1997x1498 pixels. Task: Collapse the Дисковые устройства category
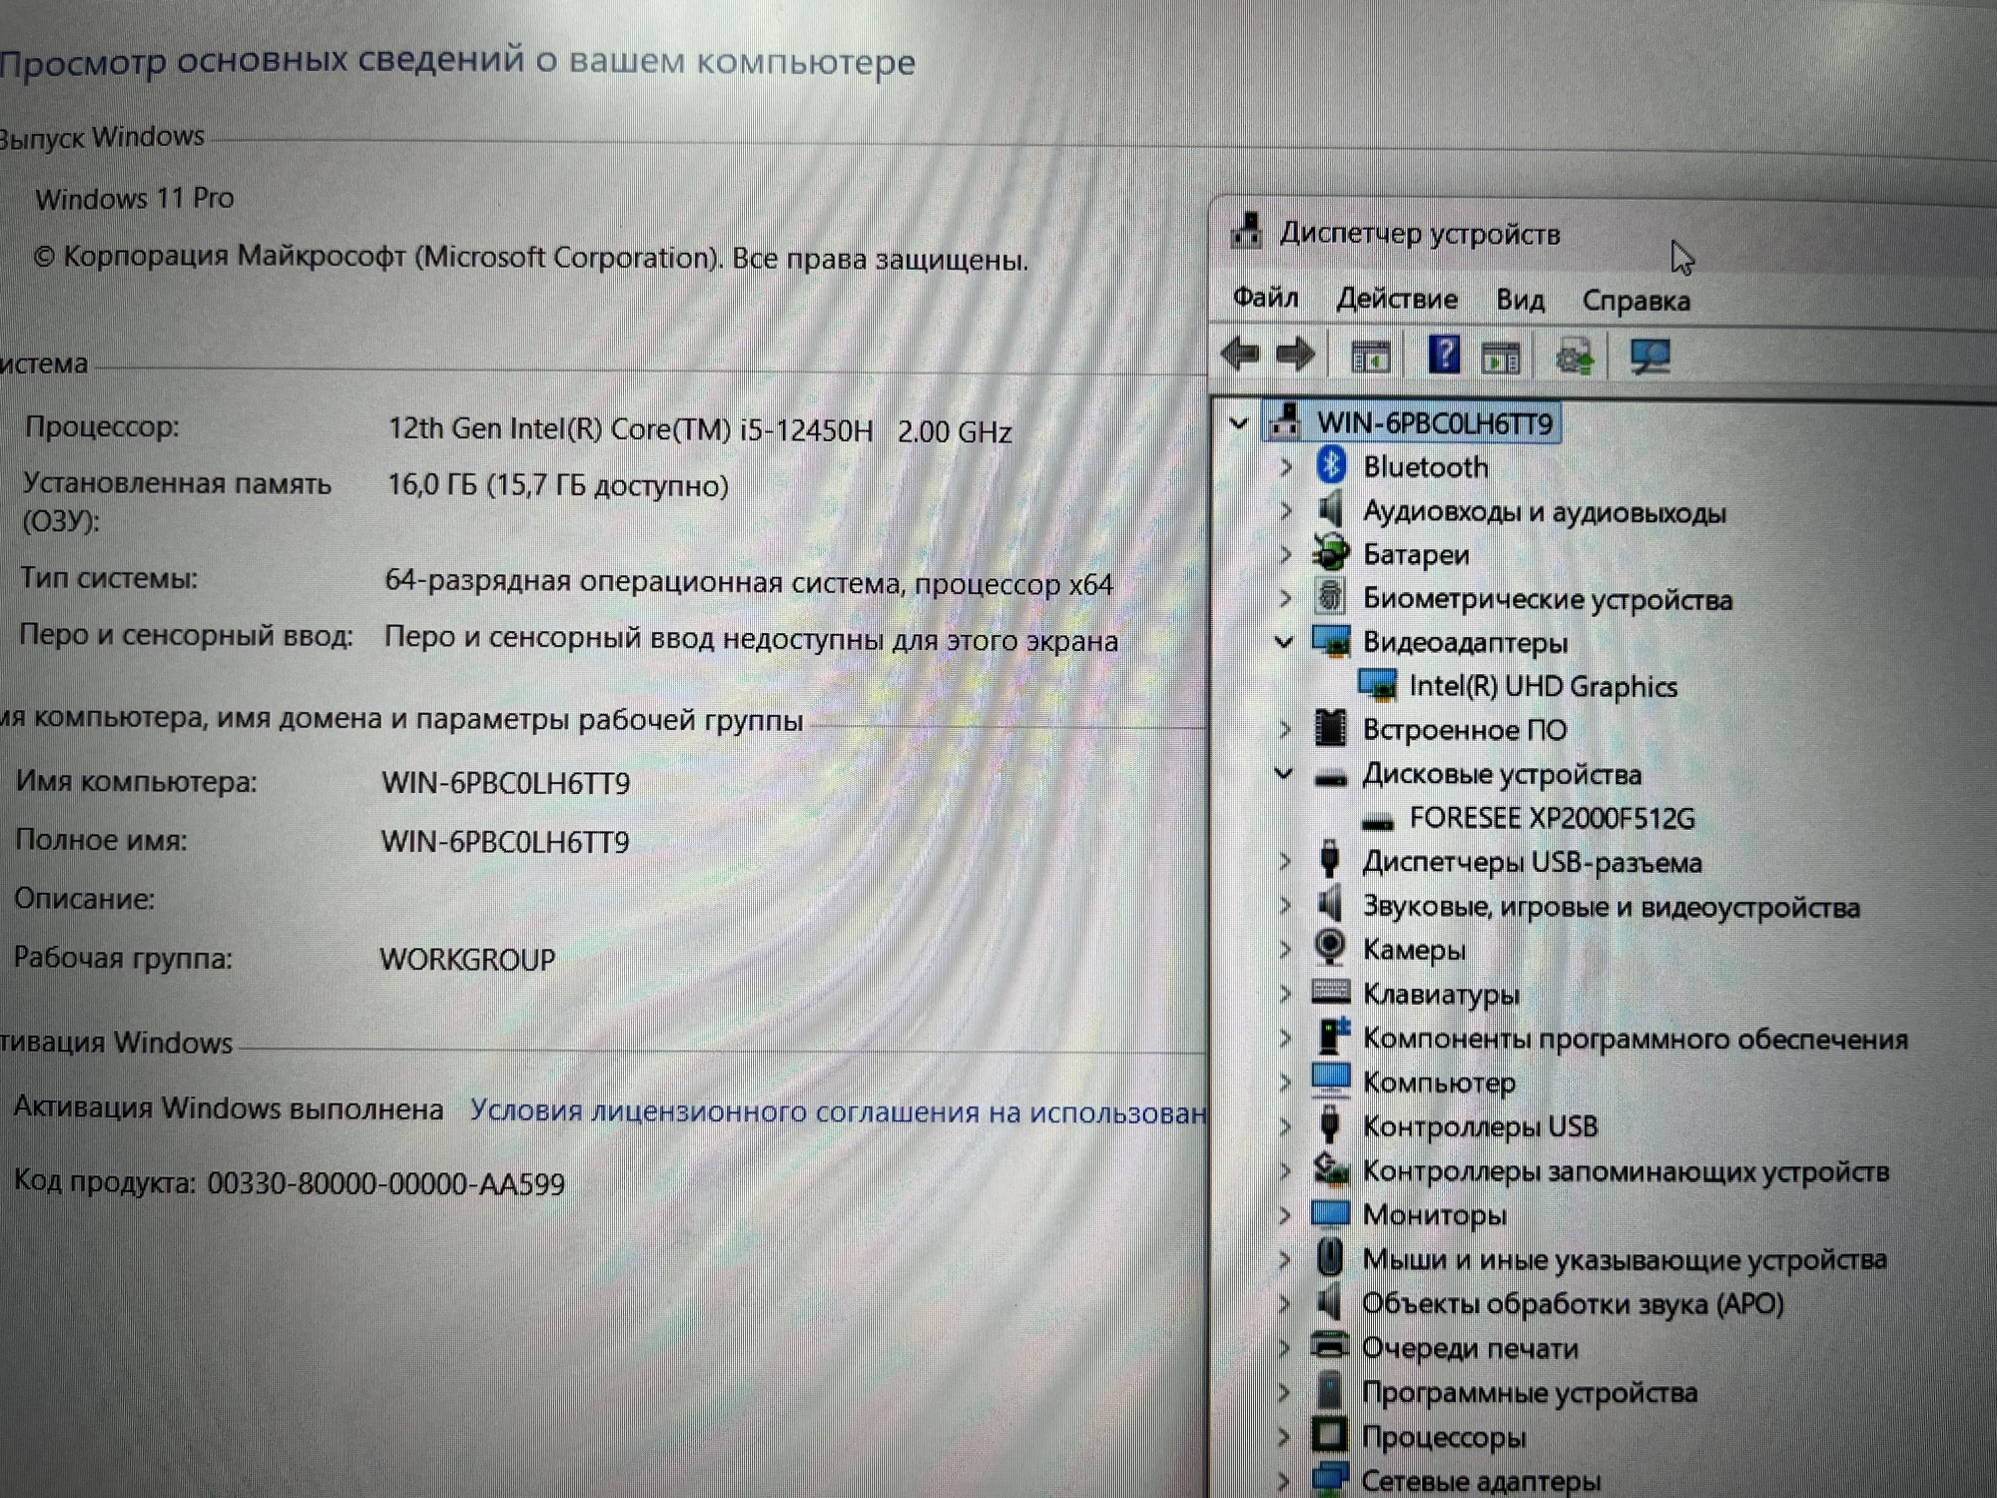pyautogui.click(x=1285, y=774)
